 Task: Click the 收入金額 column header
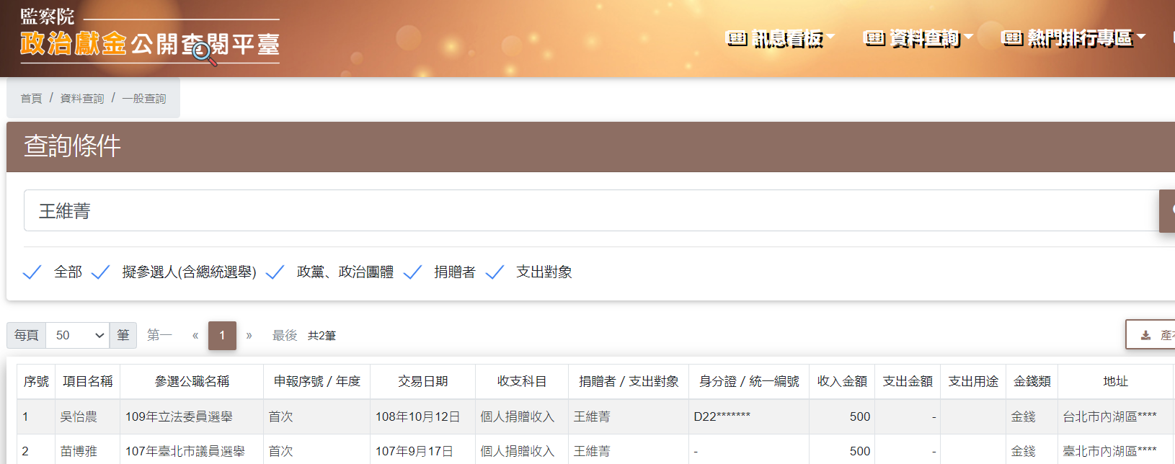tap(842, 382)
